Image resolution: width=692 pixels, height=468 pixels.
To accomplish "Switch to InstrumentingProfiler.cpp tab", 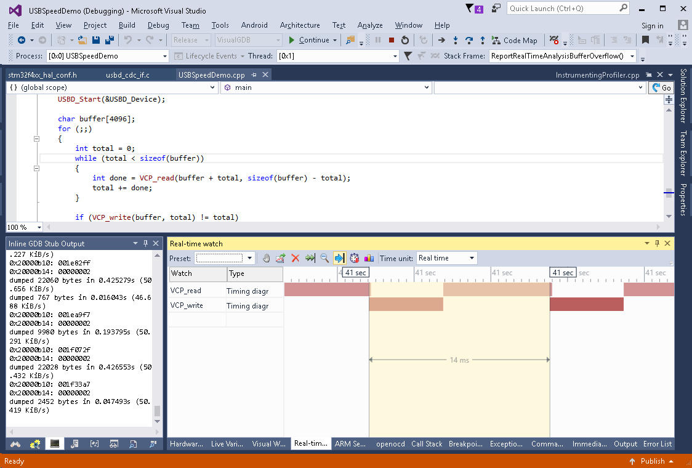I will point(598,75).
